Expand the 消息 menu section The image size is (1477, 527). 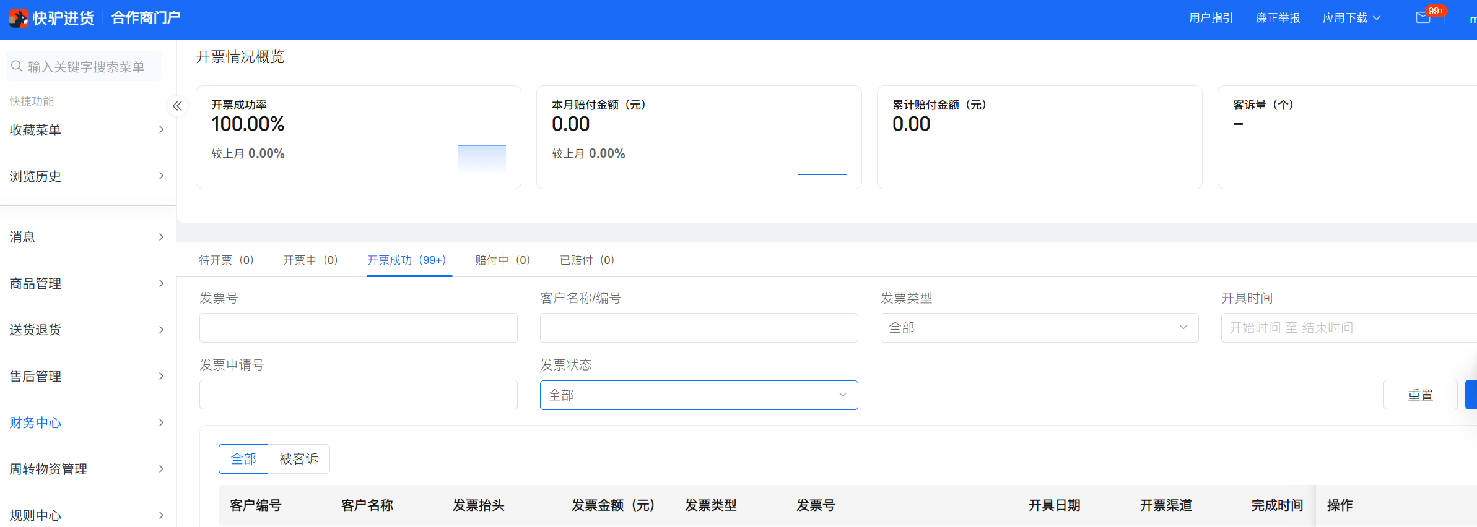(x=87, y=237)
